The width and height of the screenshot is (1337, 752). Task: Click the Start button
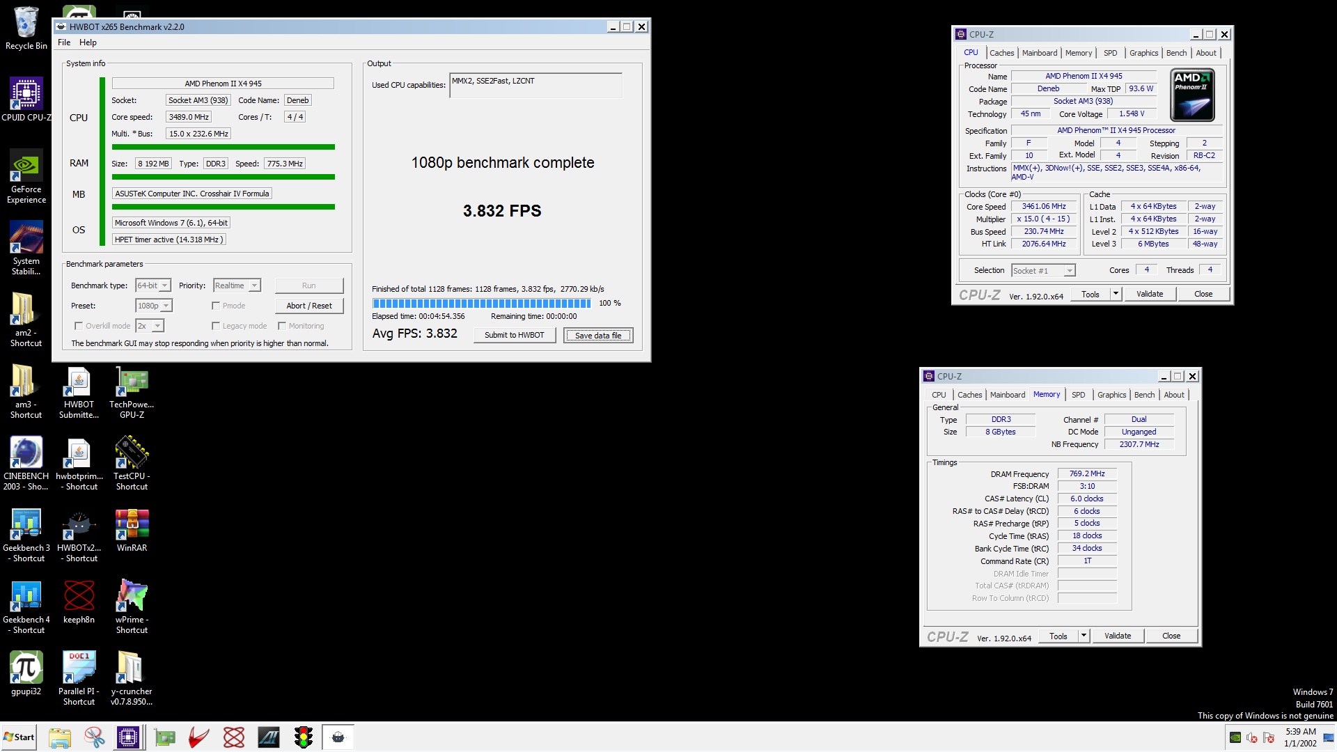[x=19, y=737]
